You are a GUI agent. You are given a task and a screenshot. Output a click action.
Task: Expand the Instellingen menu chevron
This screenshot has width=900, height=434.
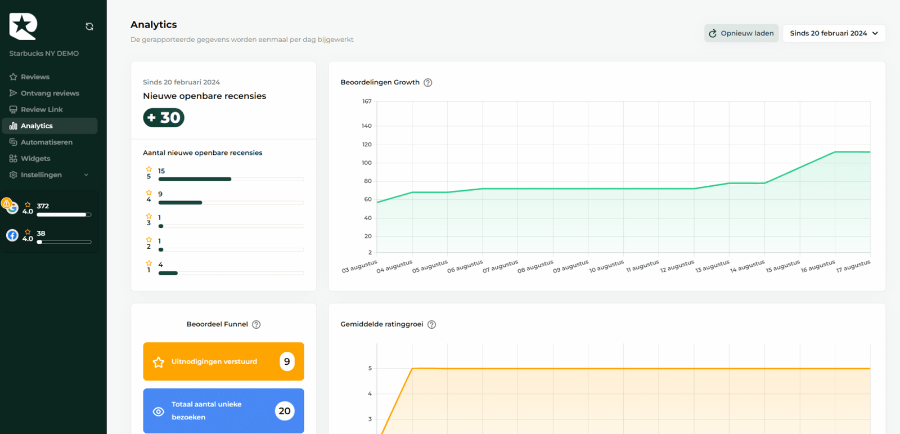click(x=86, y=175)
